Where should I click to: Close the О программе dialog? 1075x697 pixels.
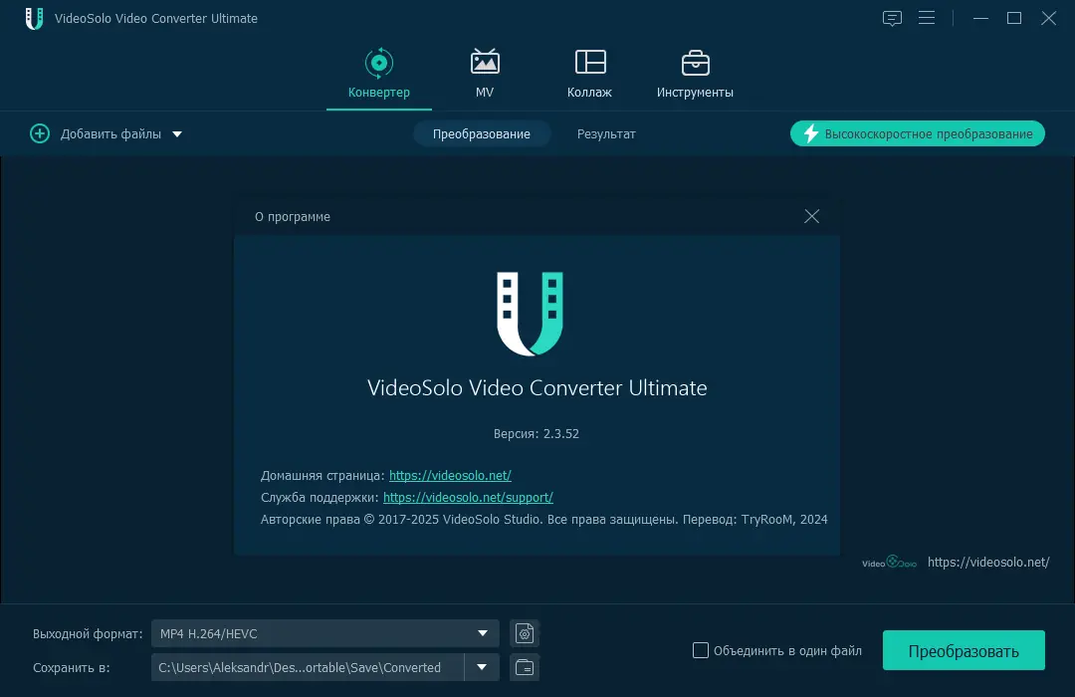811,216
